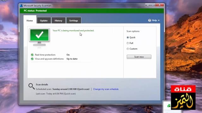202x113 pixels.
Task: Start a scan with Scan now
Action: 139,57
